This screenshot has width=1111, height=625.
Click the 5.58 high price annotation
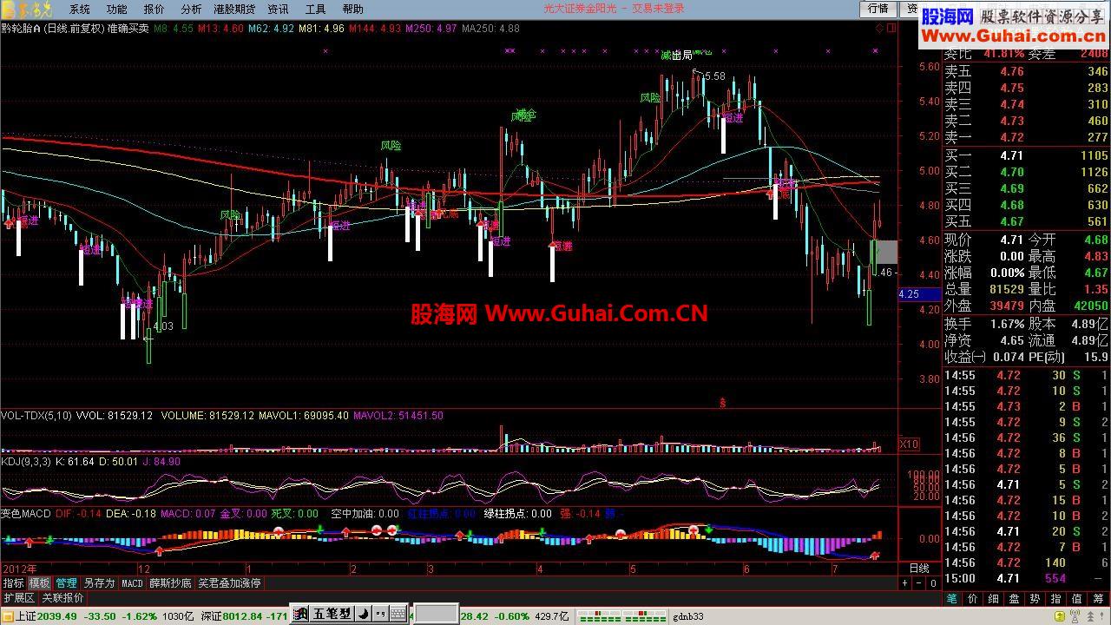(715, 76)
